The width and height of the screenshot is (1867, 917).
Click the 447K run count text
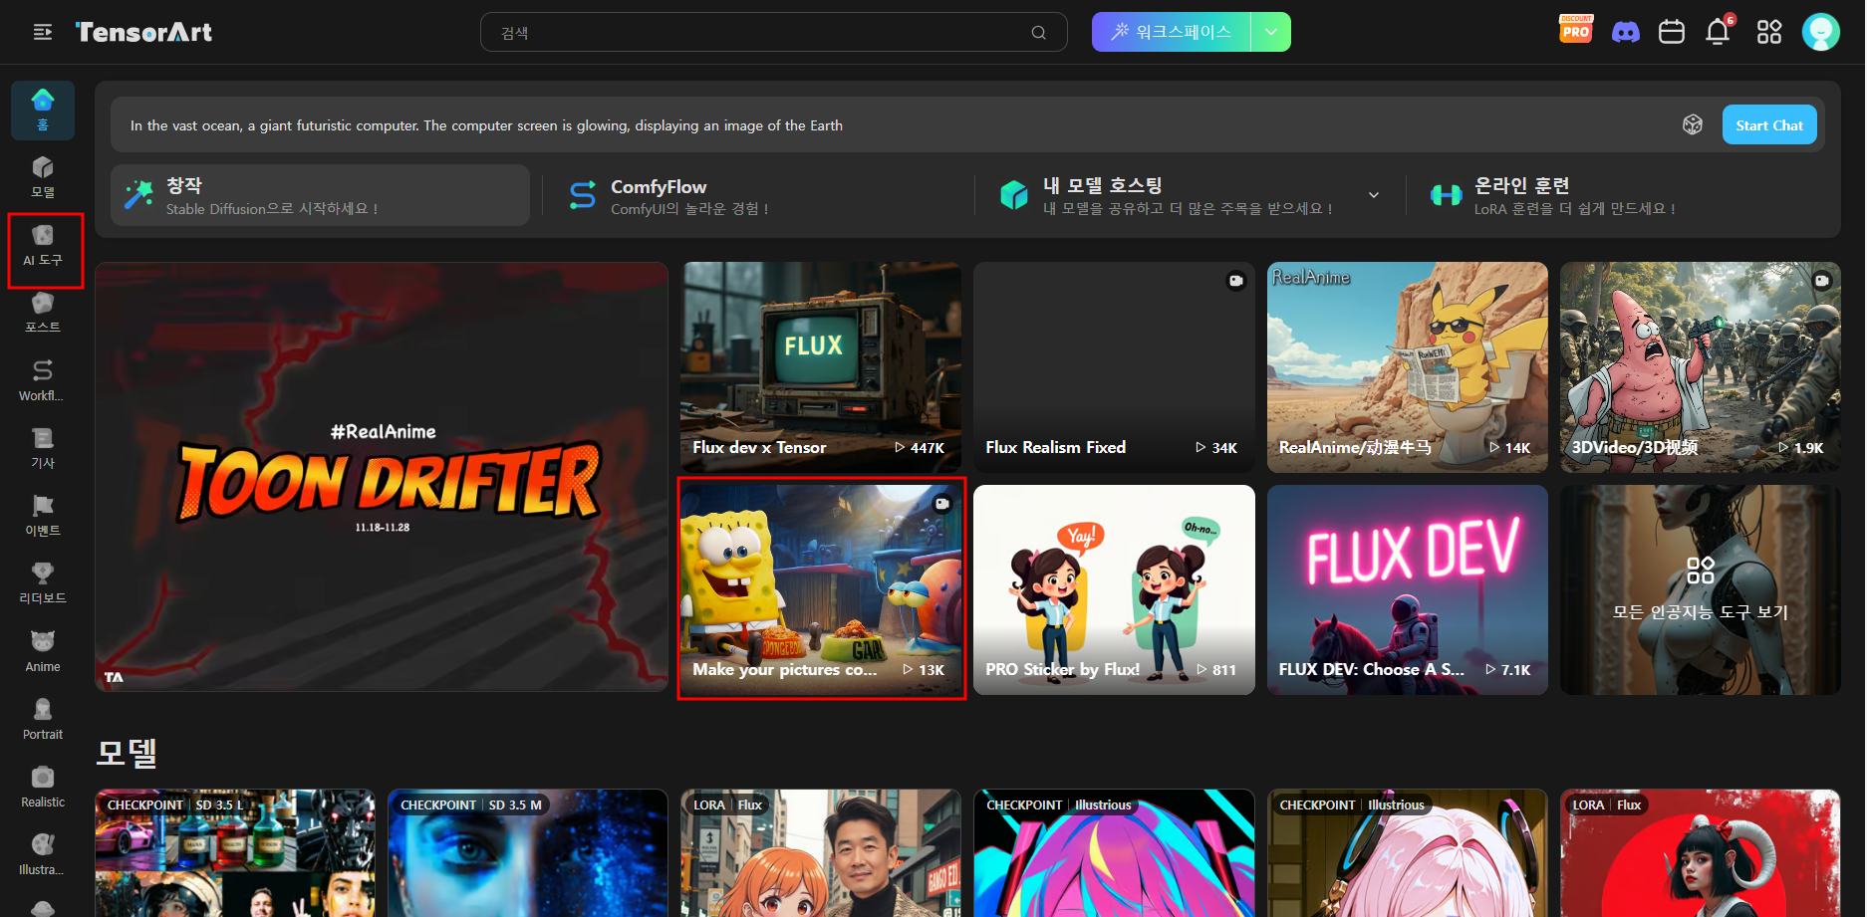pos(927,448)
